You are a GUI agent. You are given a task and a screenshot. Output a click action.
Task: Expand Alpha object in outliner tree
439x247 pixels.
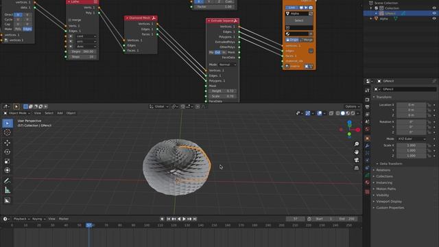pos(371,19)
